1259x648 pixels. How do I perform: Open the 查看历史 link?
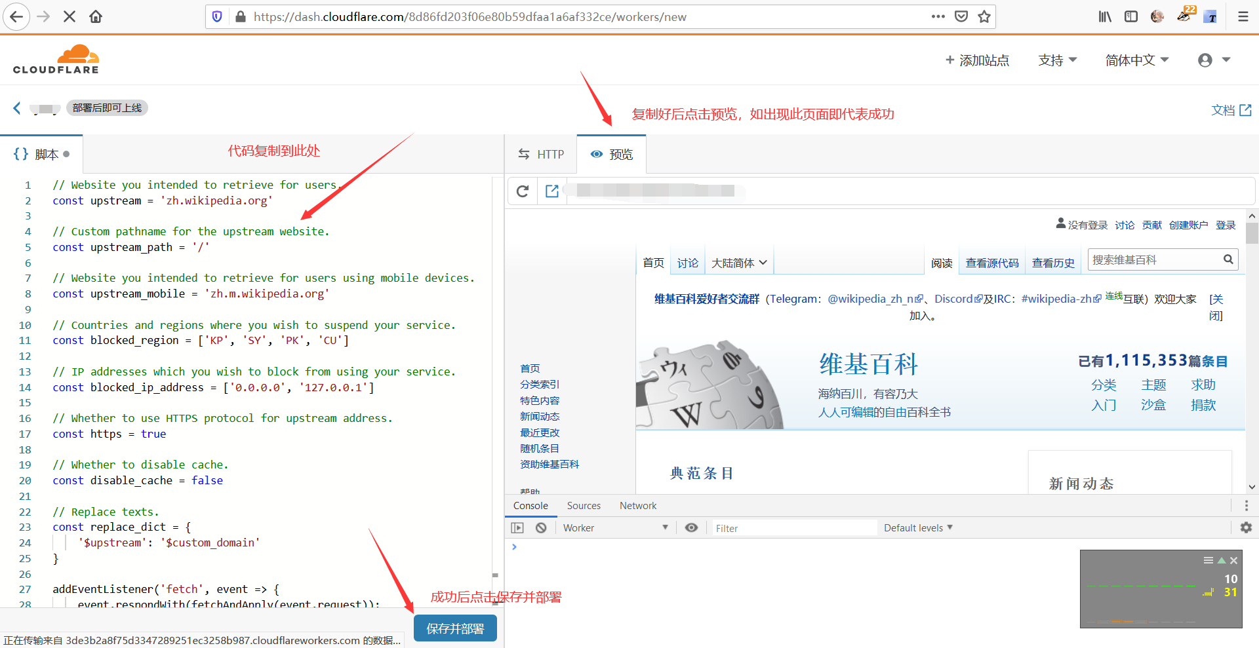pyautogui.click(x=1053, y=263)
